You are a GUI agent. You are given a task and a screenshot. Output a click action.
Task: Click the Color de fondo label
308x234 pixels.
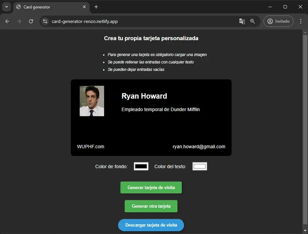coord(111,166)
